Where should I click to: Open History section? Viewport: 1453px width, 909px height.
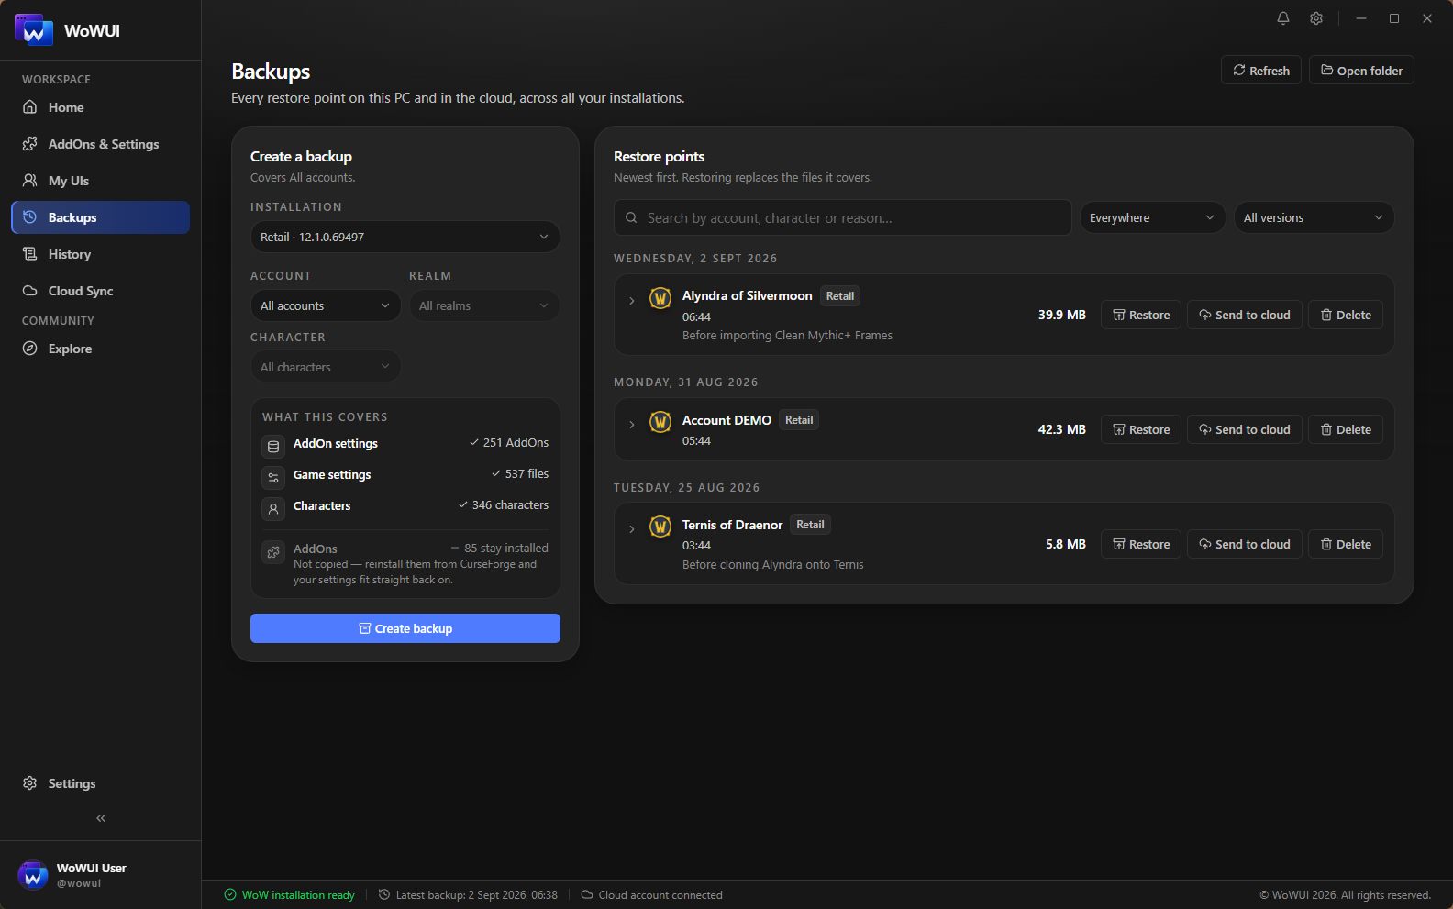101,254
